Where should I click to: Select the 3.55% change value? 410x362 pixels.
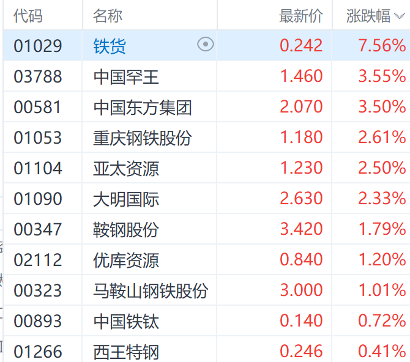coord(382,76)
